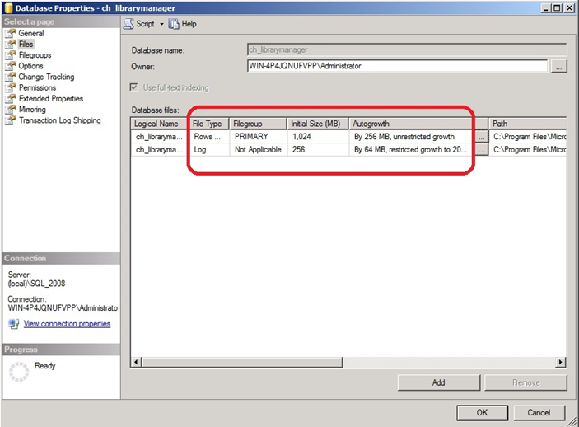The height and width of the screenshot is (427, 579).
Task: Click the Add button
Action: click(x=439, y=382)
